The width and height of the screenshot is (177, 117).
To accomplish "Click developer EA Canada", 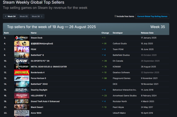I will [x=118, y=61].
